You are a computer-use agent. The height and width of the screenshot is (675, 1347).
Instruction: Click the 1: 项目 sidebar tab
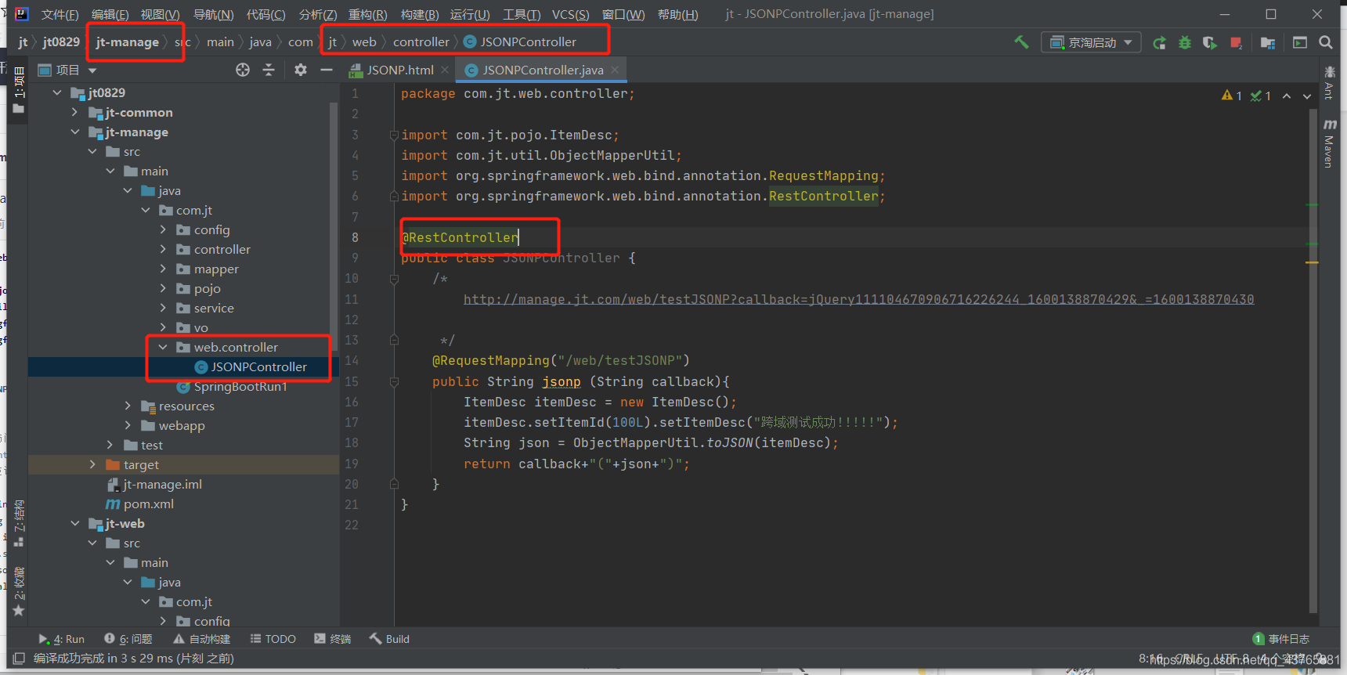pos(19,88)
